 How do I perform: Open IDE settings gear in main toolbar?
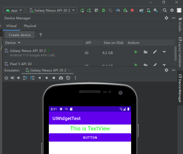tap(172, 10)
